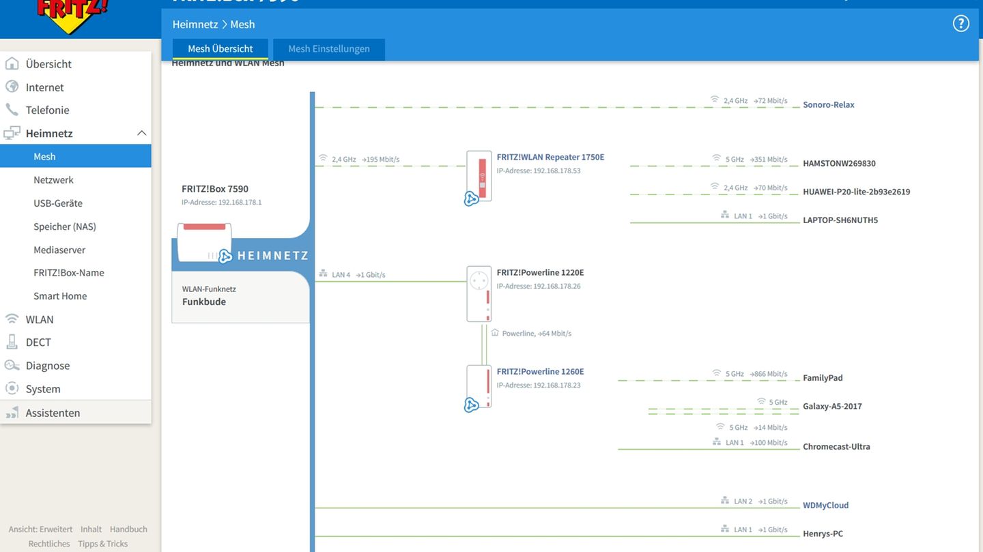Click the FRITZ!WLAN Repeater 1750E device icon

click(479, 176)
